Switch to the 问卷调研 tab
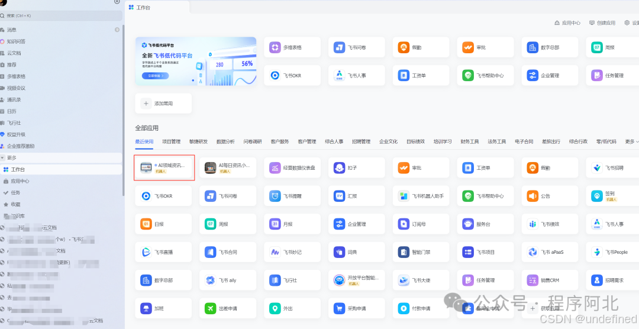Image resolution: width=639 pixels, height=329 pixels. coord(253,142)
